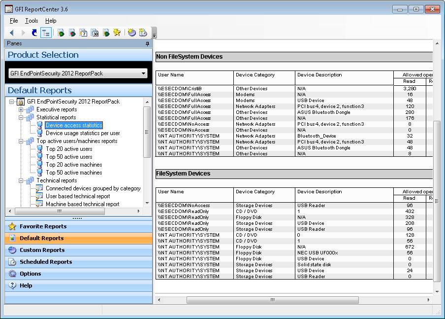Open the Tools menu
The image size is (445, 319).
(32, 21)
